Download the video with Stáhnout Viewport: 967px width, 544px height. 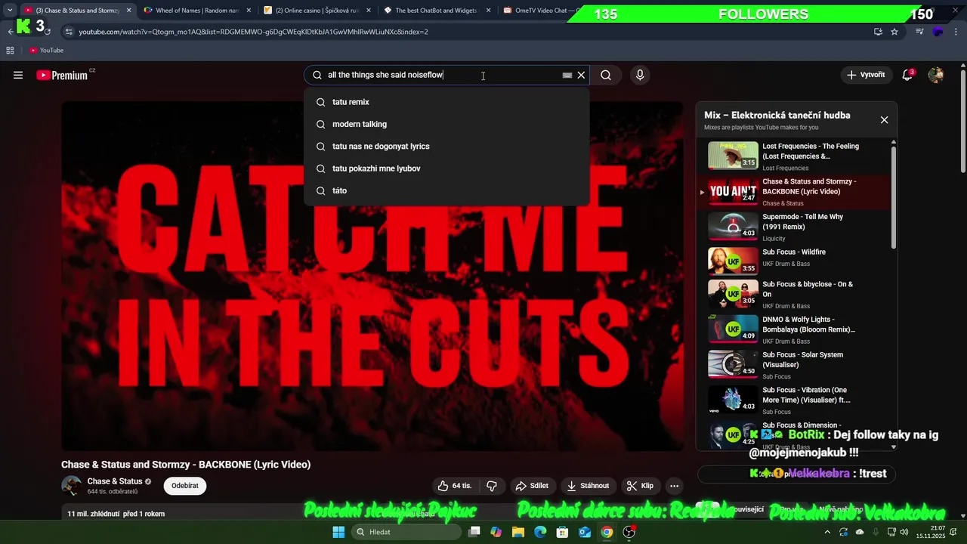coord(588,486)
